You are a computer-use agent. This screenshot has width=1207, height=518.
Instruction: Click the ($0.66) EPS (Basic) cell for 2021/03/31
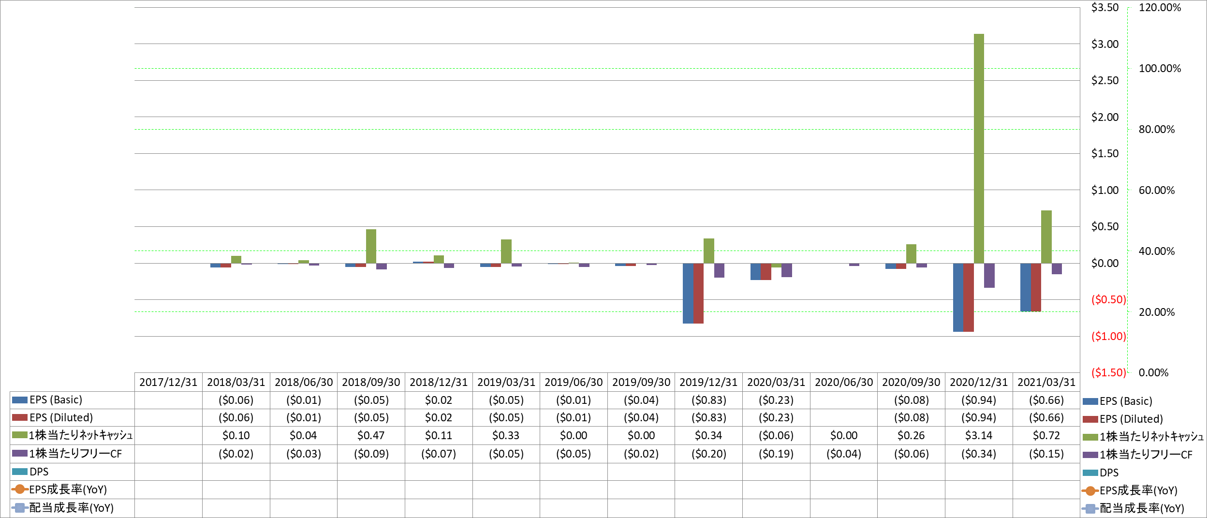pyautogui.click(x=1046, y=400)
